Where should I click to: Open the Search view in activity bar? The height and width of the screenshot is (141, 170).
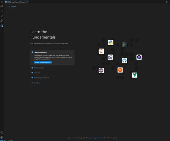click(x=2, y=11)
